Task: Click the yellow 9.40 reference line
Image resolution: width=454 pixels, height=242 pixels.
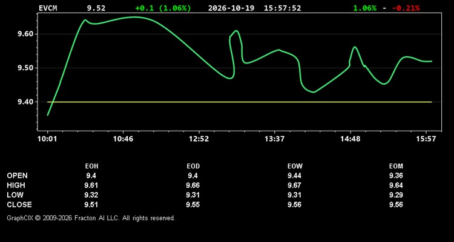Action: 240,102
